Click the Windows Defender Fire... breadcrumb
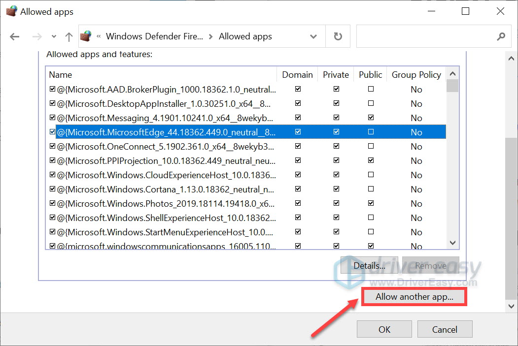The image size is (518, 346). pyautogui.click(x=154, y=36)
